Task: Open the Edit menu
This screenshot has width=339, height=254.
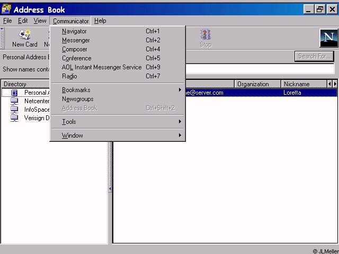Action: 23,21
